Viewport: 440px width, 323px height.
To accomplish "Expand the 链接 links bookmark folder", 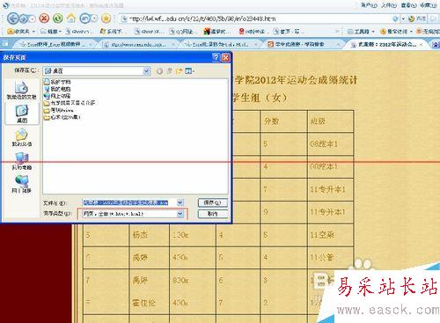I will 51,31.
